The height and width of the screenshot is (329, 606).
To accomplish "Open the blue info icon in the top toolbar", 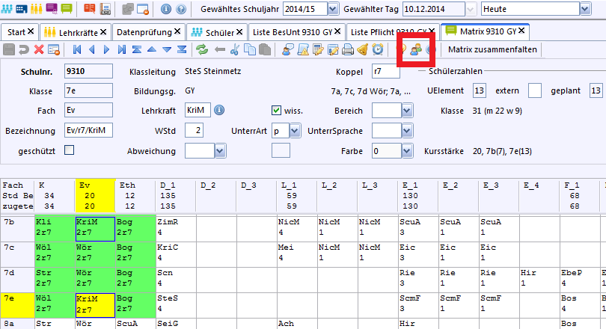I will (166, 8).
